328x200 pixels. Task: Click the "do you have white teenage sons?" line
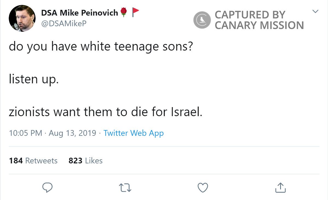click(x=101, y=47)
